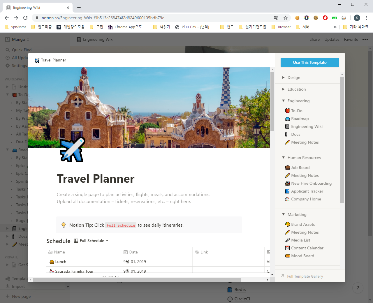Click the Travel Planner breadcrumb title
373x303 pixels.
[50, 60]
